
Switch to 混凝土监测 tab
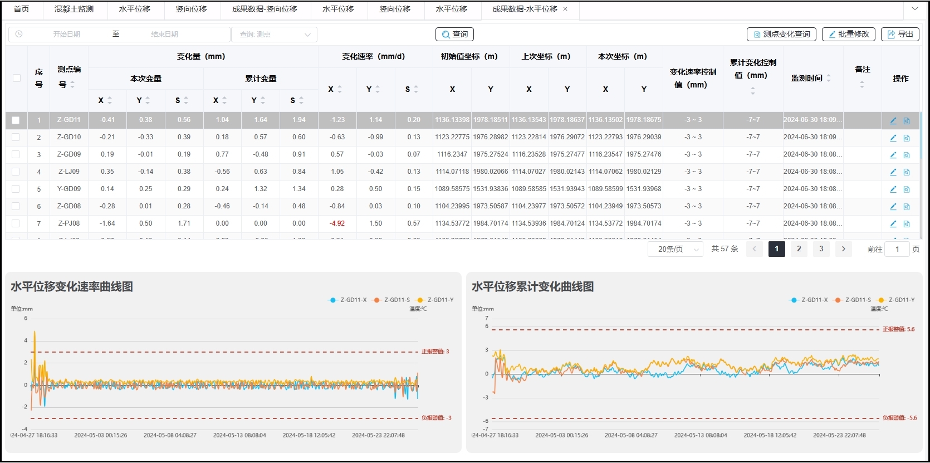(x=74, y=9)
